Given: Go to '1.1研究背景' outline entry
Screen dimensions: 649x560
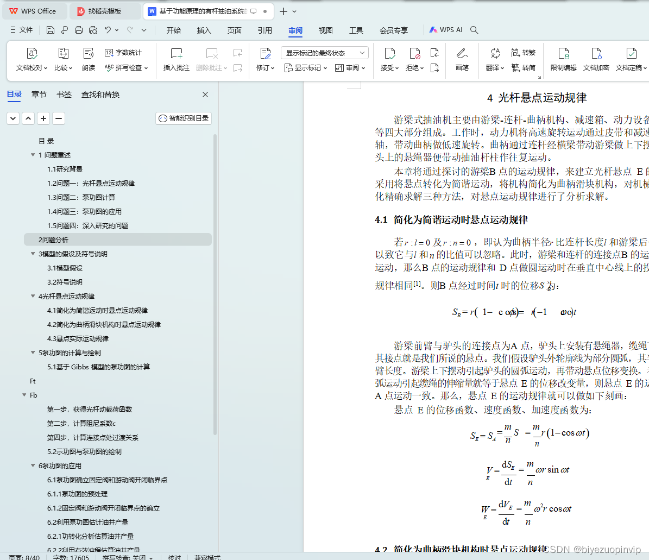Looking at the screenshot, I should click(65, 169).
